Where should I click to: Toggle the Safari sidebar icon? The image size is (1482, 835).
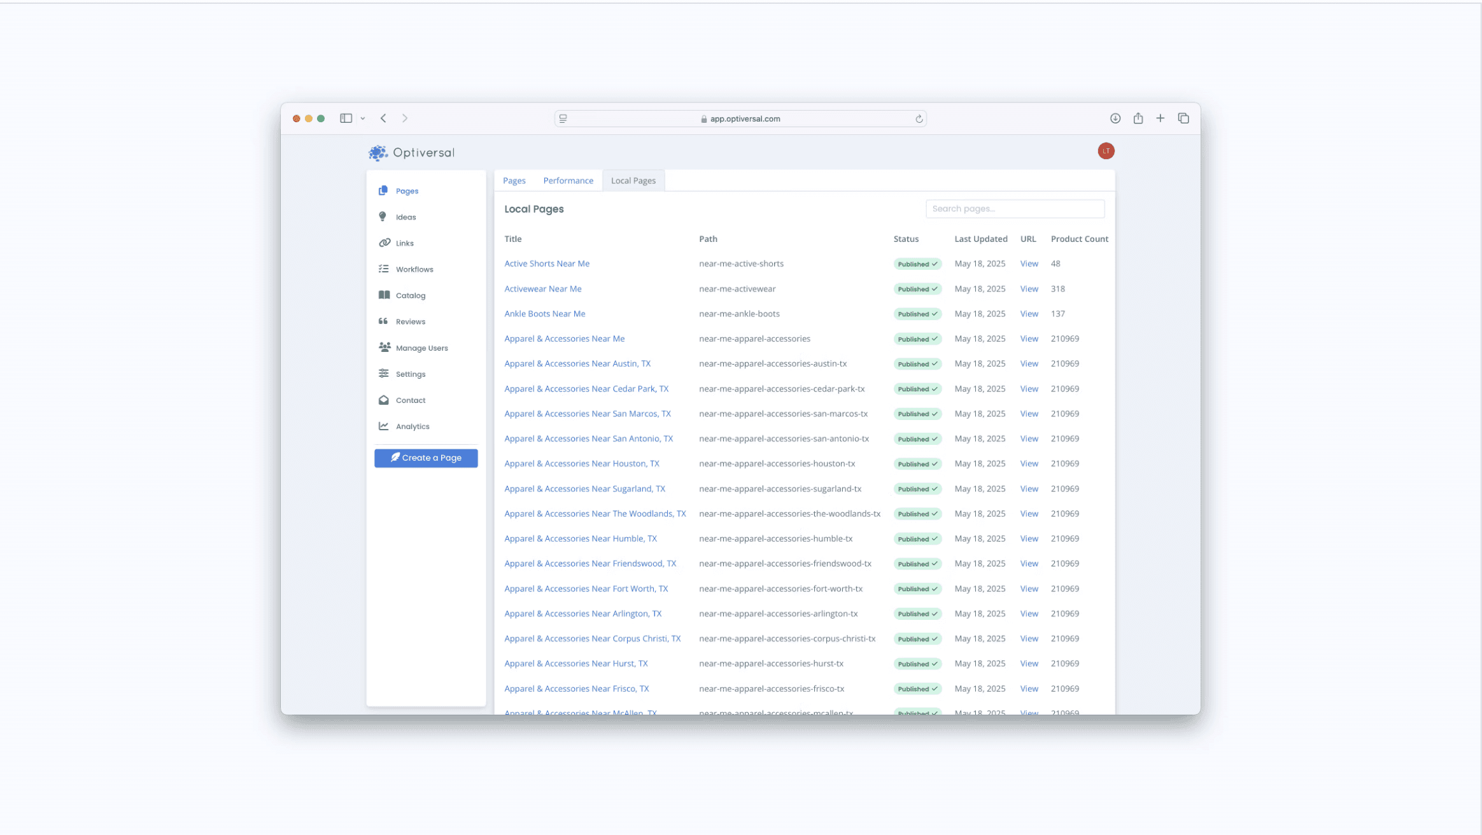(x=346, y=118)
